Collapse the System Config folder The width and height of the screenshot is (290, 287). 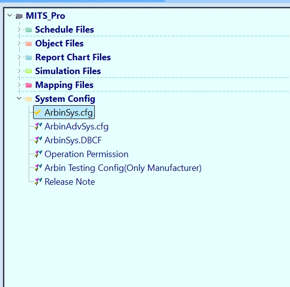click(19, 98)
